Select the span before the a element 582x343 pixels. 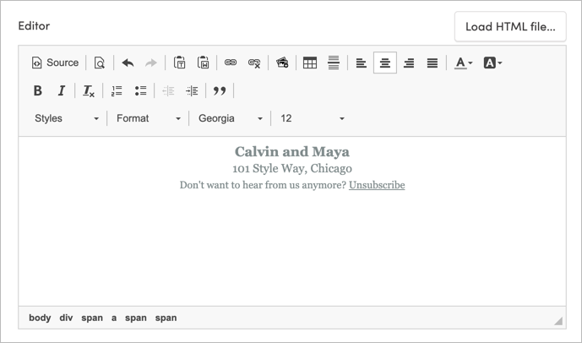pos(92,318)
